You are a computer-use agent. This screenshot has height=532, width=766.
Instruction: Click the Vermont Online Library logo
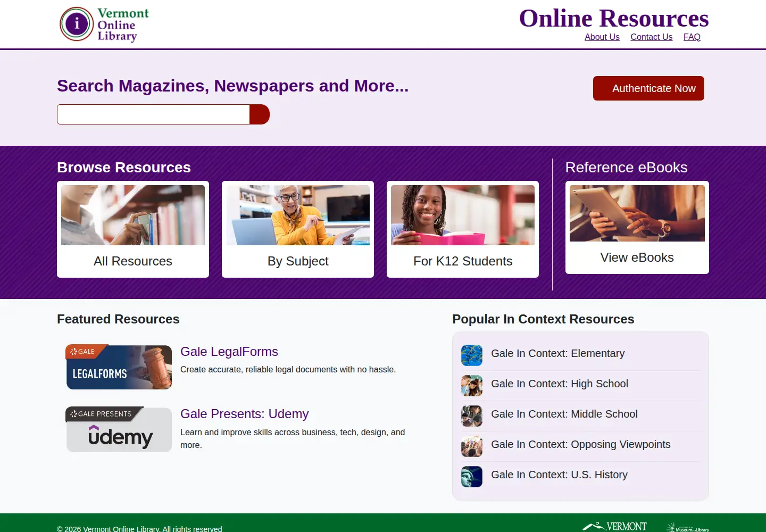coord(104,24)
